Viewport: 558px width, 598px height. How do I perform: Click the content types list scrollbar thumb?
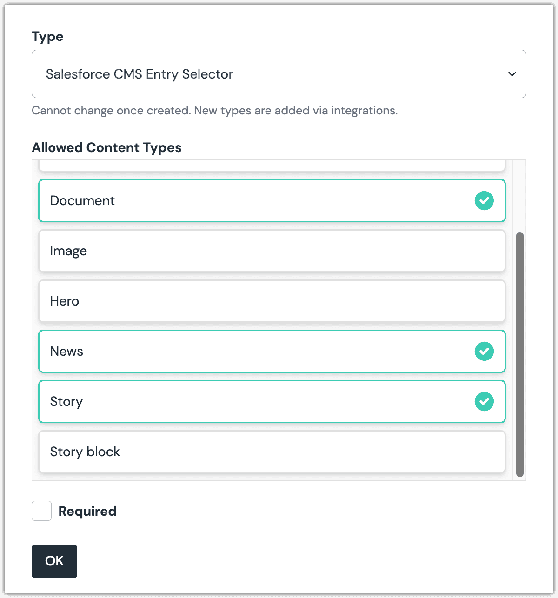(x=520, y=354)
